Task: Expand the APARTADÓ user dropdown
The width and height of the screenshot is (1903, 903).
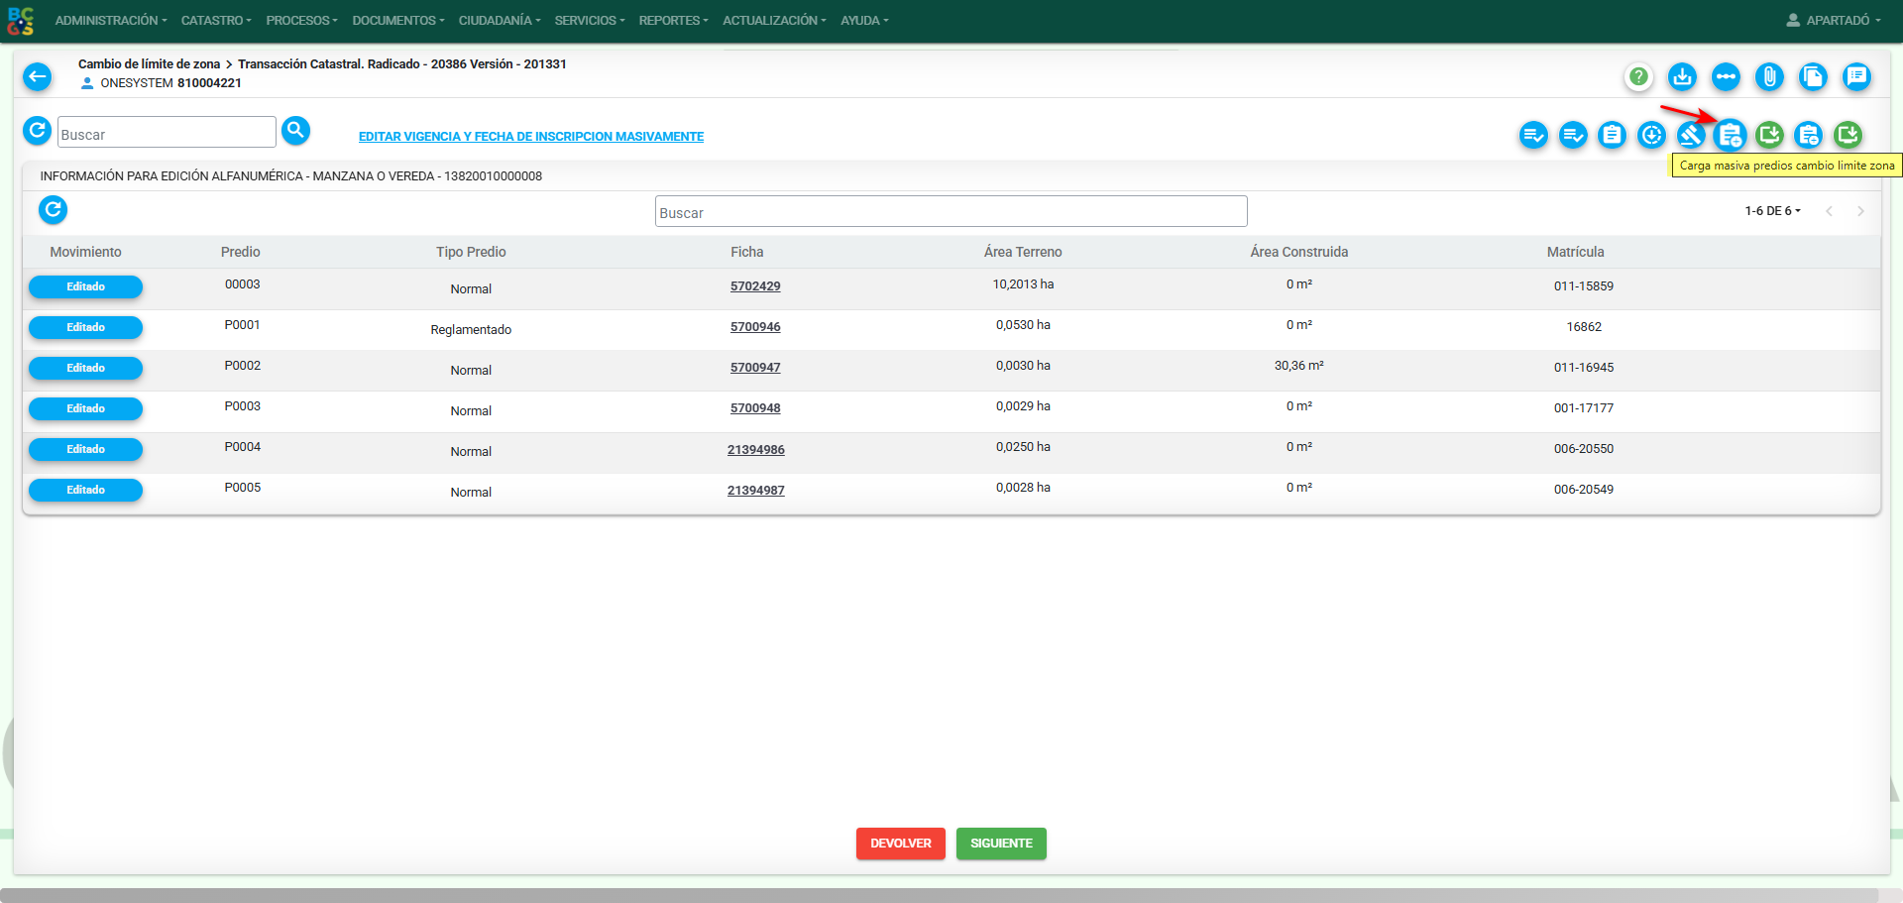Action: (1834, 21)
